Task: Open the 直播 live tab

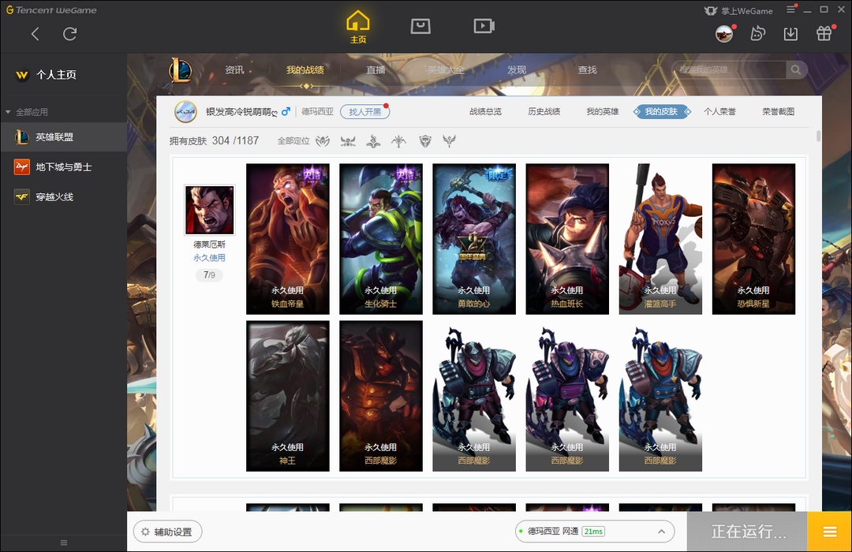Action: tap(376, 69)
